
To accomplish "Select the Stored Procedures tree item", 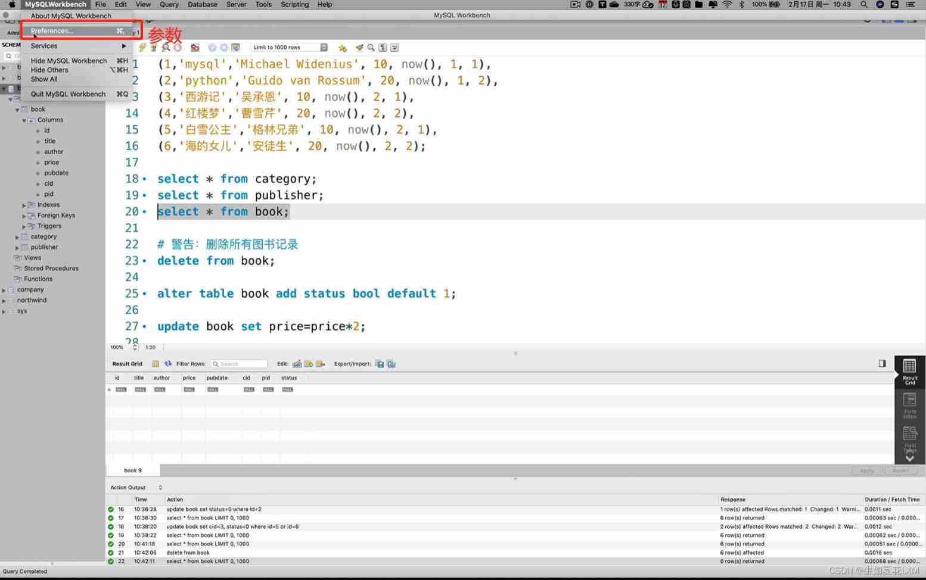I will click(51, 269).
